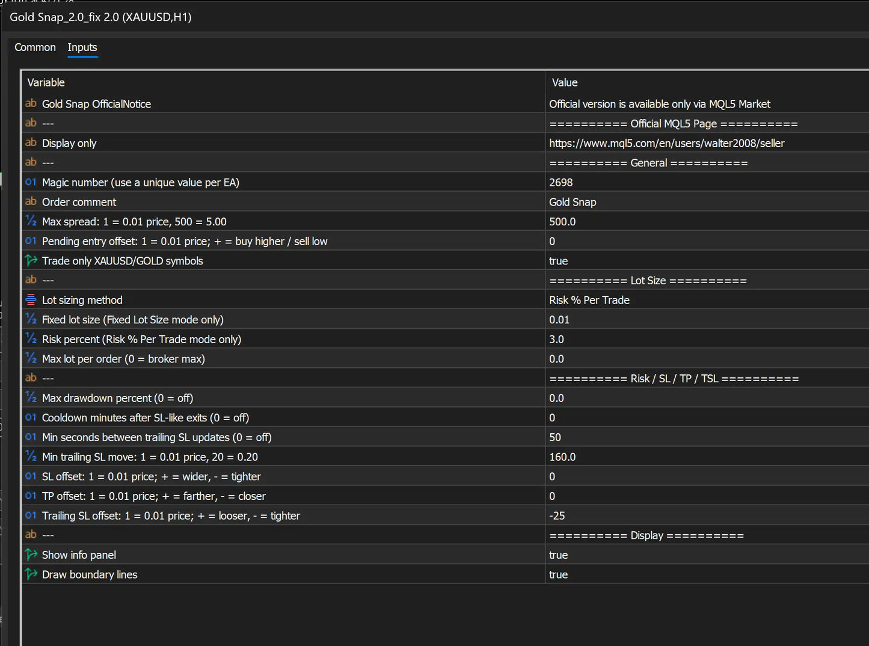Click the integer icon beside Trailing SL offset
869x646 pixels.
click(x=31, y=515)
